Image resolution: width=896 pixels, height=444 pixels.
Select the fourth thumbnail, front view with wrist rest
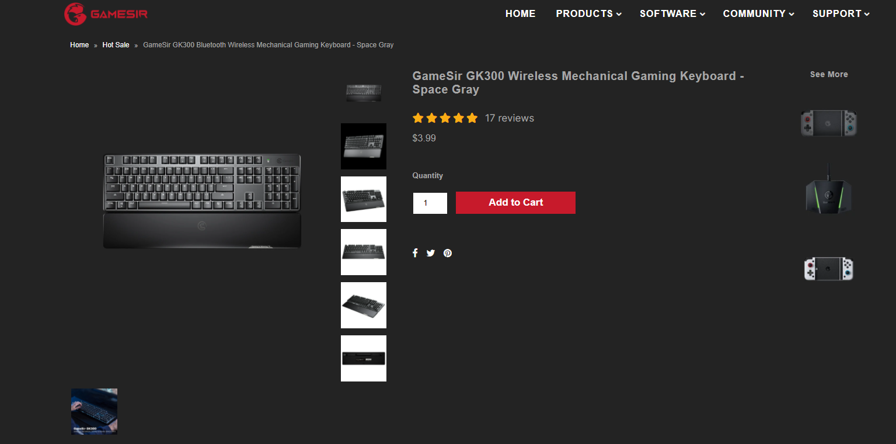(x=364, y=252)
